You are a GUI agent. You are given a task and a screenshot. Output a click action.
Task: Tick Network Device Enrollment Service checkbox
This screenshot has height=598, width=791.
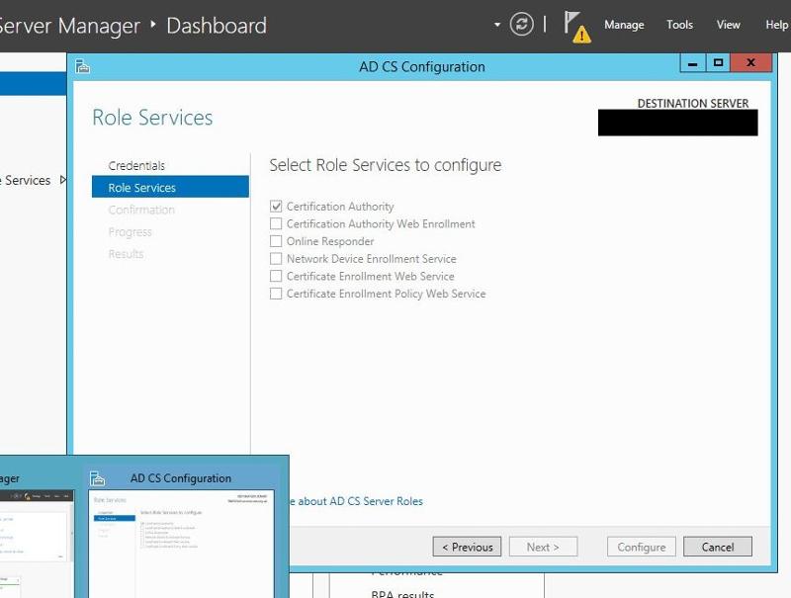point(276,259)
